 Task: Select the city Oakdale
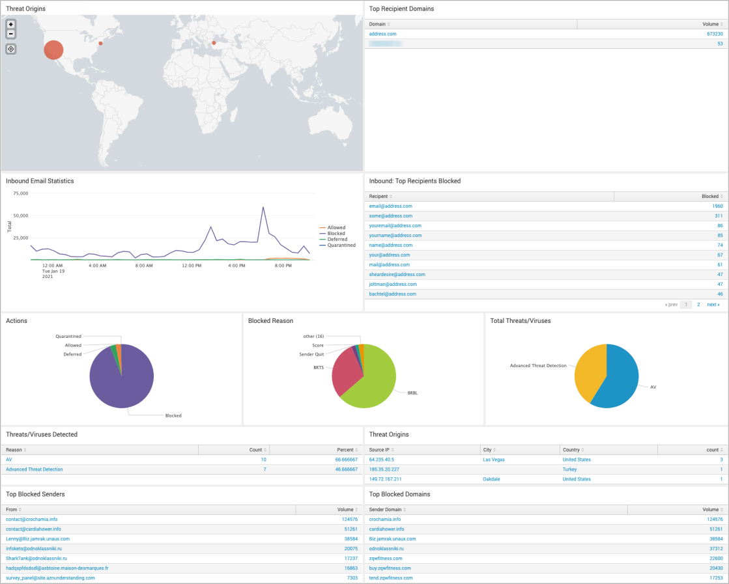[491, 479]
